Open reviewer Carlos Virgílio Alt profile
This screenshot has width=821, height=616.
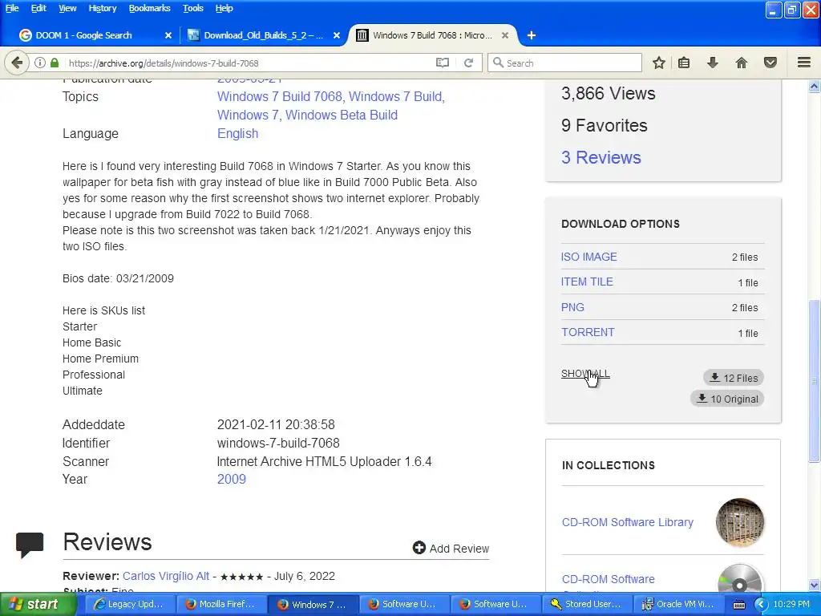tap(166, 576)
